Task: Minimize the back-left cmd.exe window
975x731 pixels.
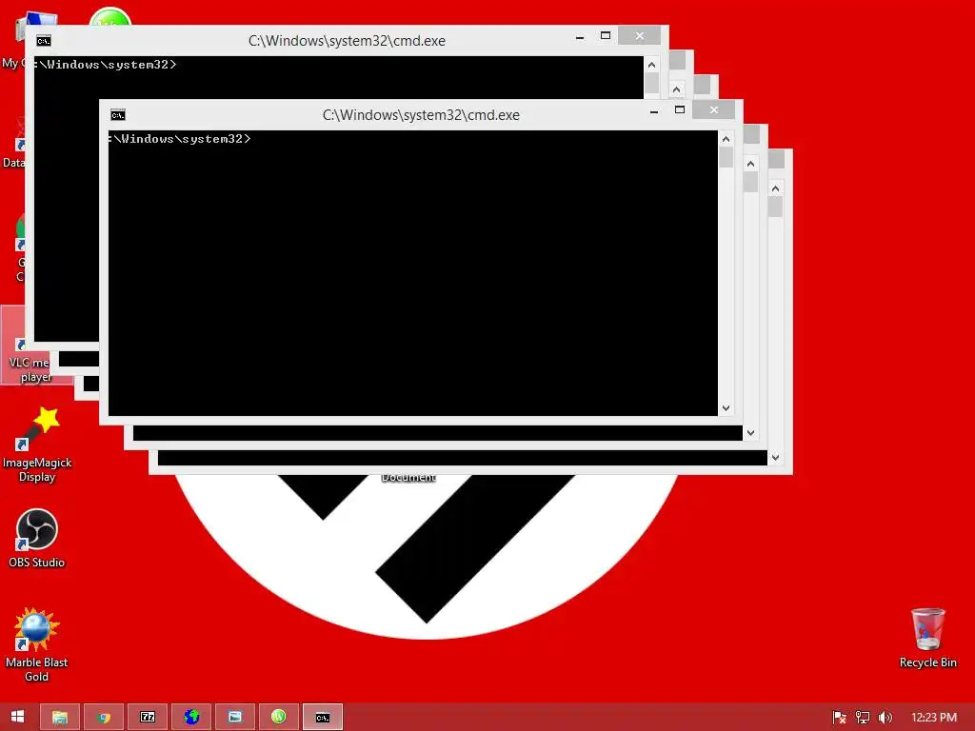Action: click(x=580, y=37)
